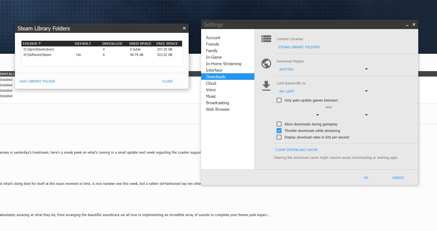Click the 207.29 GB free space cell
This screenshot has height=231, width=437.
pos(164,49)
